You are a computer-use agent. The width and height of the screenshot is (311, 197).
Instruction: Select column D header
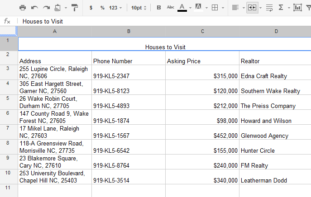tap(276, 31)
